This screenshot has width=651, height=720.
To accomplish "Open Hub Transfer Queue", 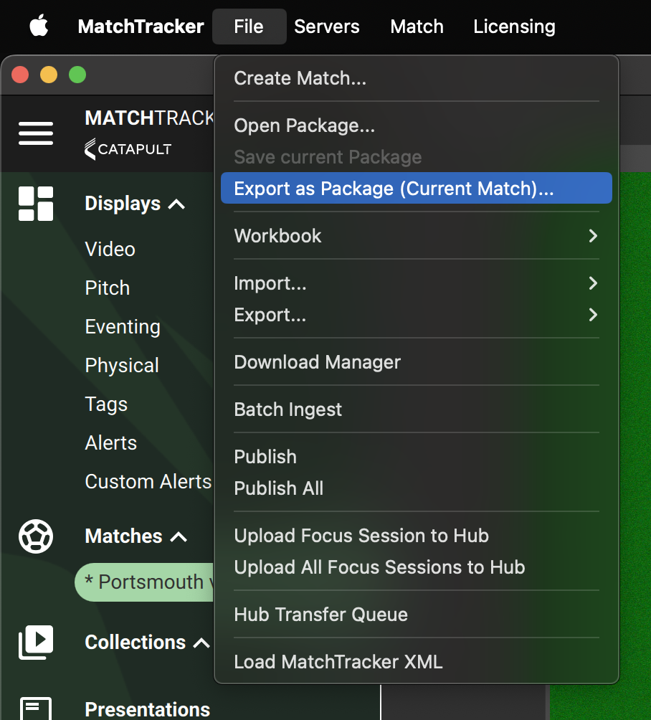I will 417,615.
